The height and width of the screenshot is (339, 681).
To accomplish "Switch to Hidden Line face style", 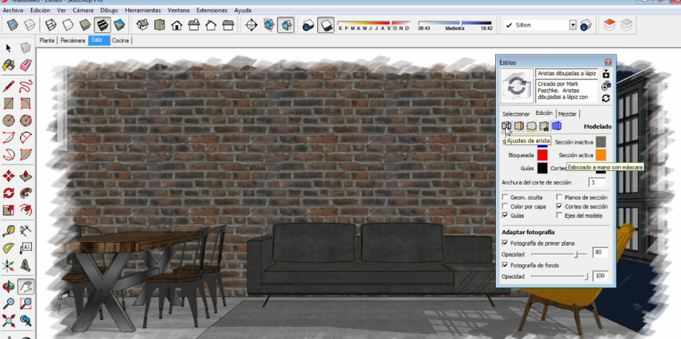I will 67,24.
